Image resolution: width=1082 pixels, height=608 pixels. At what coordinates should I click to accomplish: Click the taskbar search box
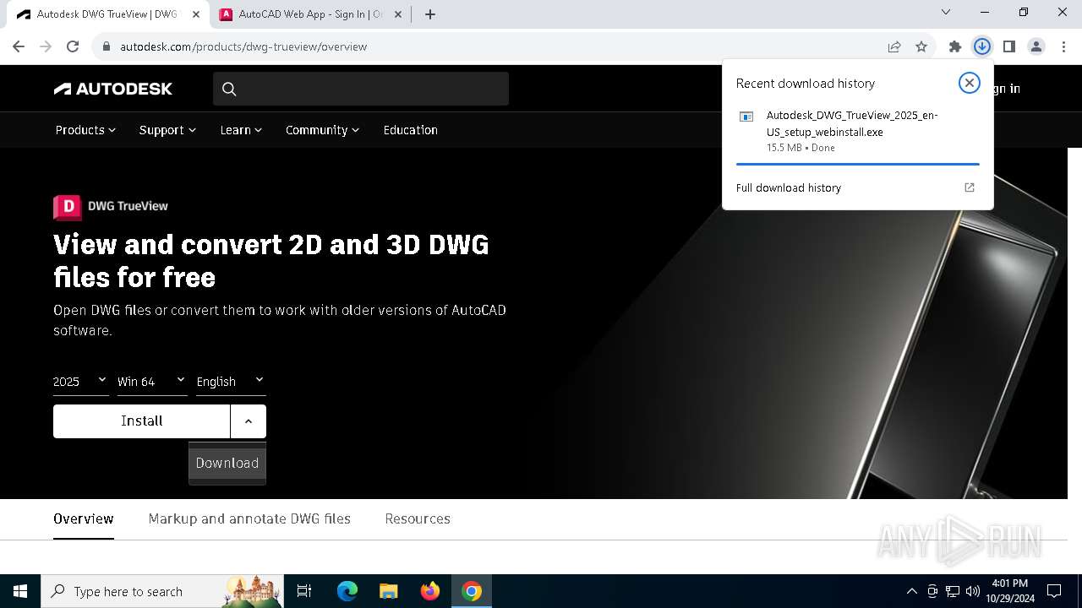click(164, 591)
